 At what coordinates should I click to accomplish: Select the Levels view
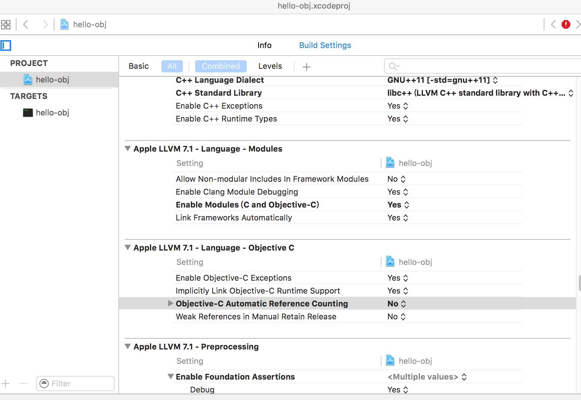(270, 66)
